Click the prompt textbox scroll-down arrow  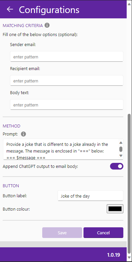121,156
